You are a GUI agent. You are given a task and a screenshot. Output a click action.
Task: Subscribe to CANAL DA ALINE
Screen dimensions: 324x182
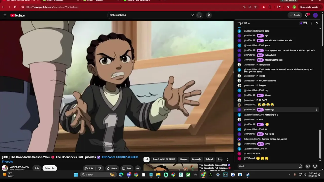(x=50, y=168)
